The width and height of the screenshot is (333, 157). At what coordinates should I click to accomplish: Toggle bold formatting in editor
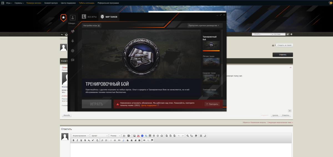73,140
